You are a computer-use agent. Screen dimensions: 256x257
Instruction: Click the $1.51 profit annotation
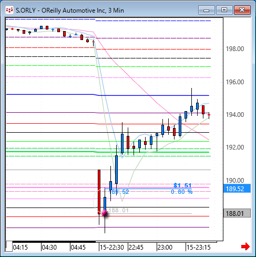[182, 185]
